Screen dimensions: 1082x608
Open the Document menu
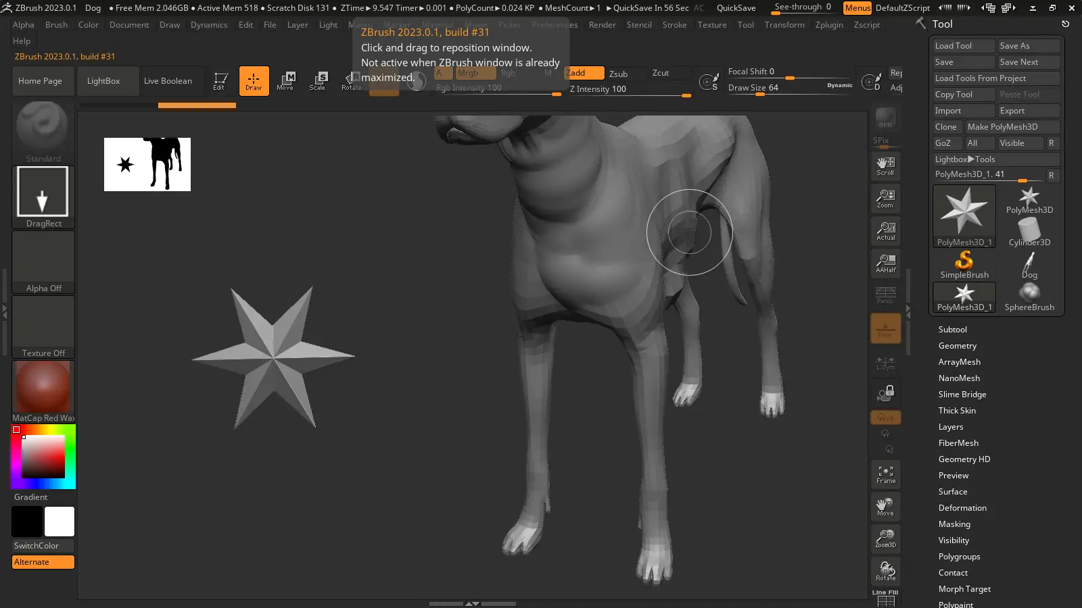(x=128, y=25)
